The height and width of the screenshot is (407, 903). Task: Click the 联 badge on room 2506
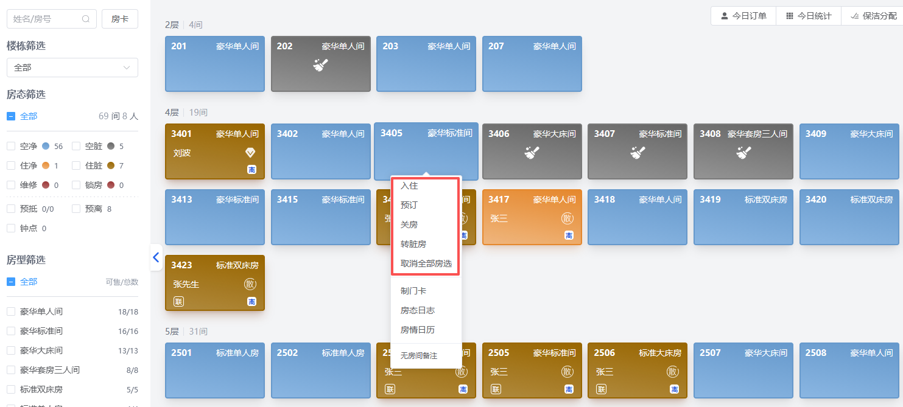coord(601,389)
